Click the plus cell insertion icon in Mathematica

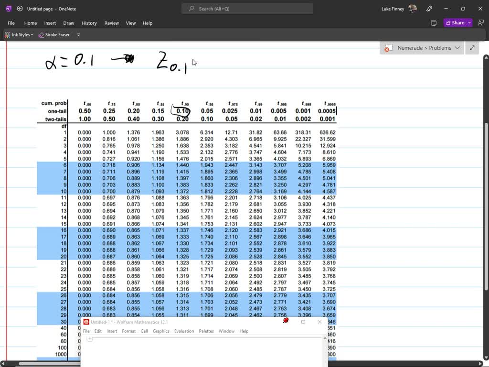(x=89, y=339)
